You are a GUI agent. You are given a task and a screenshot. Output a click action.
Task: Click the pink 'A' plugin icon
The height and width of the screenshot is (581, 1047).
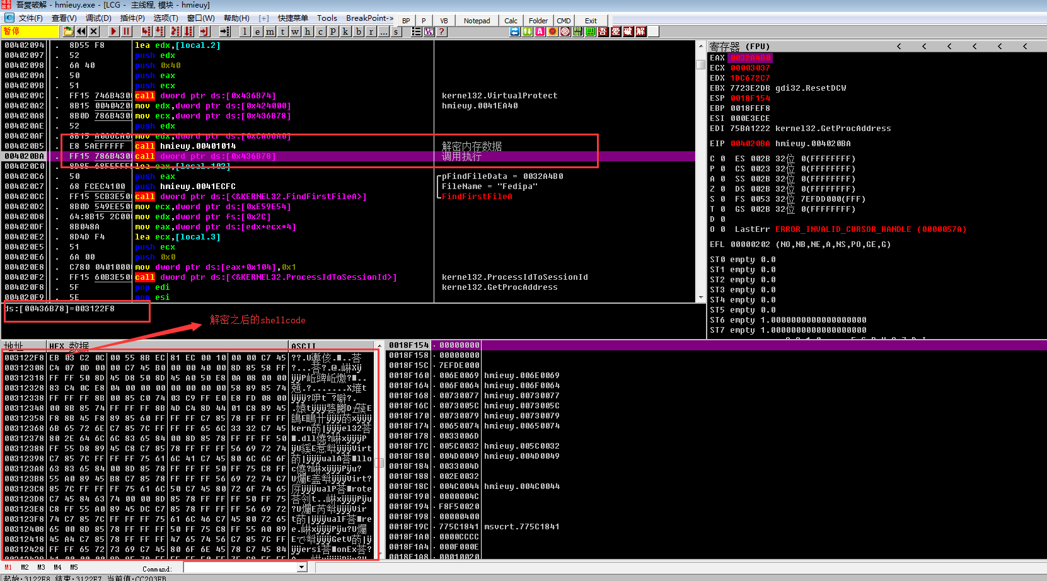click(x=540, y=32)
